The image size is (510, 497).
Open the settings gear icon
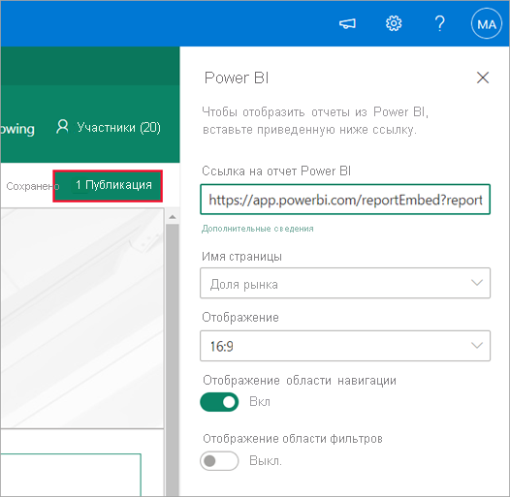click(394, 23)
